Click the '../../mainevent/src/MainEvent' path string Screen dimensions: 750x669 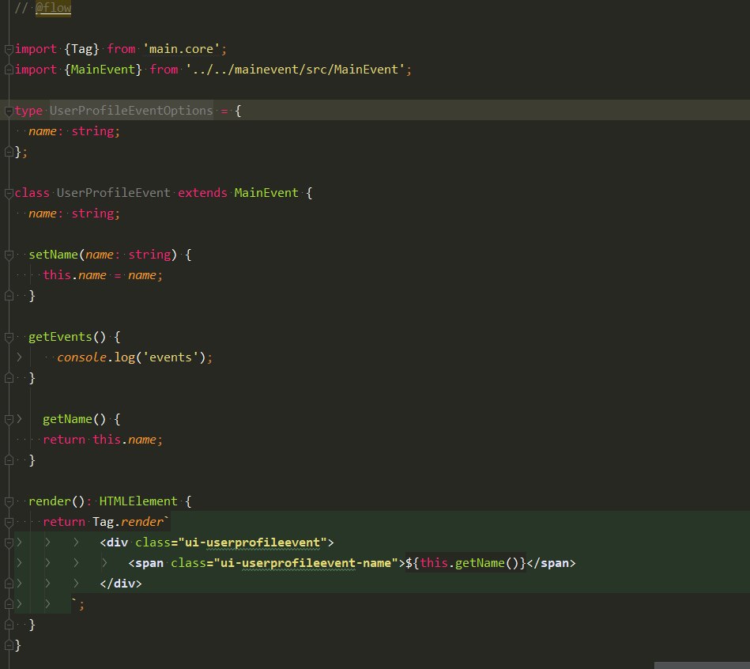(x=295, y=70)
